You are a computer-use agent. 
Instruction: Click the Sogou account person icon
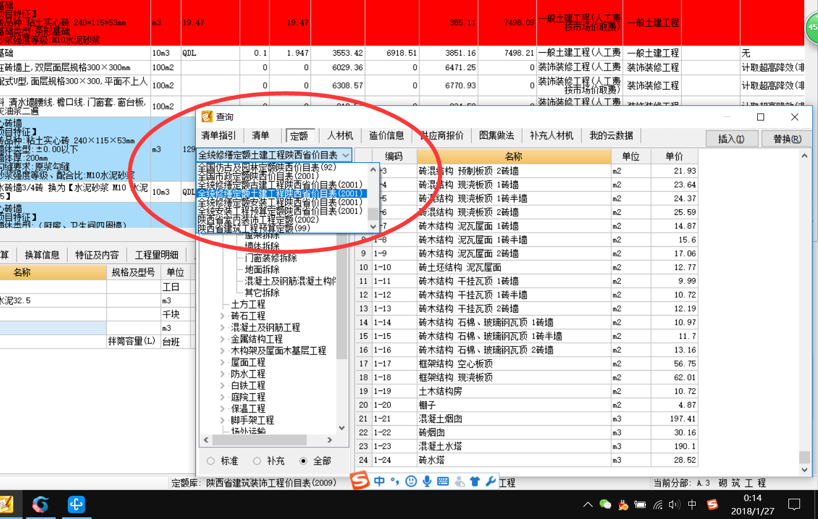tap(459, 481)
